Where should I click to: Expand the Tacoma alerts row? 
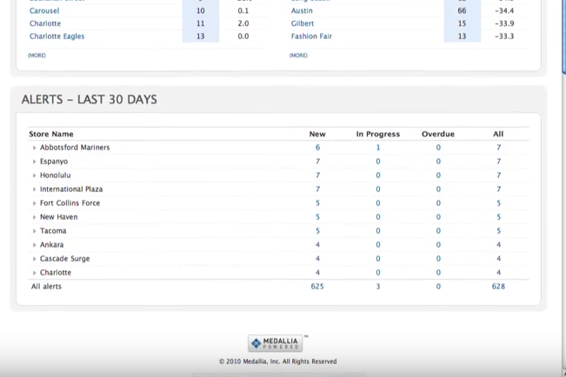[35, 231]
